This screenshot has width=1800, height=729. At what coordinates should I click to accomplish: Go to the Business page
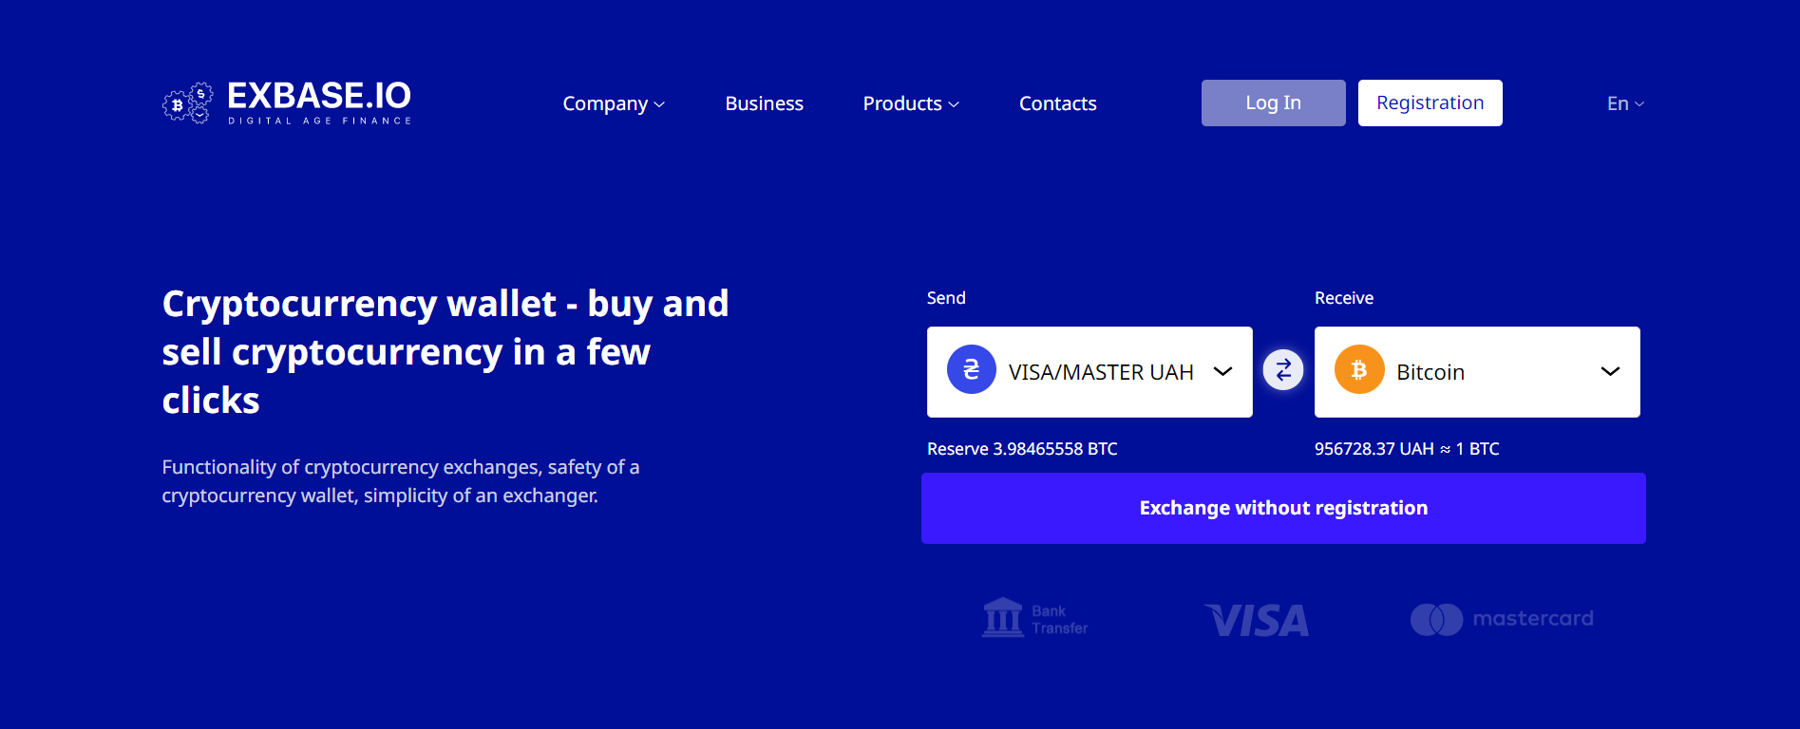tap(765, 103)
